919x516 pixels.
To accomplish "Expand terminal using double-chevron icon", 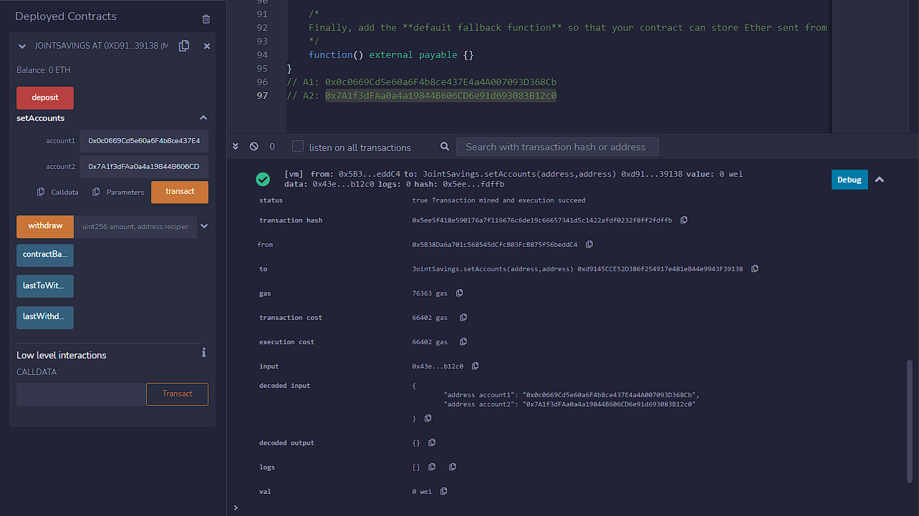I will pos(235,146).
